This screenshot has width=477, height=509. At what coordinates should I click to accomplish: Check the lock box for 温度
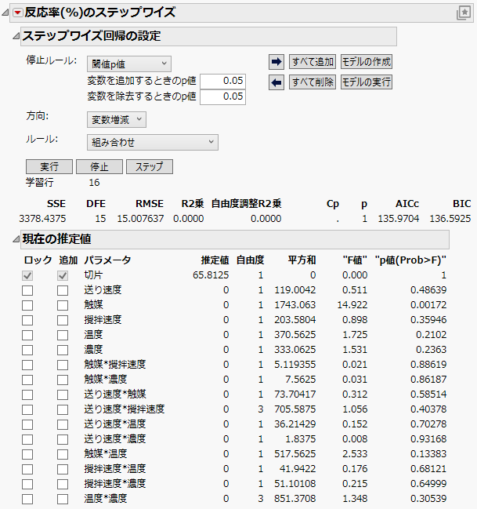pos(27,335)
